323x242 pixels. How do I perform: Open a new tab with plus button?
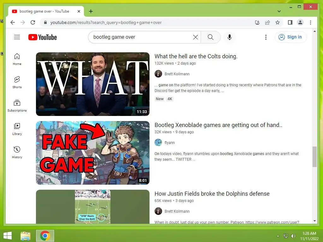tap(91, 11)
